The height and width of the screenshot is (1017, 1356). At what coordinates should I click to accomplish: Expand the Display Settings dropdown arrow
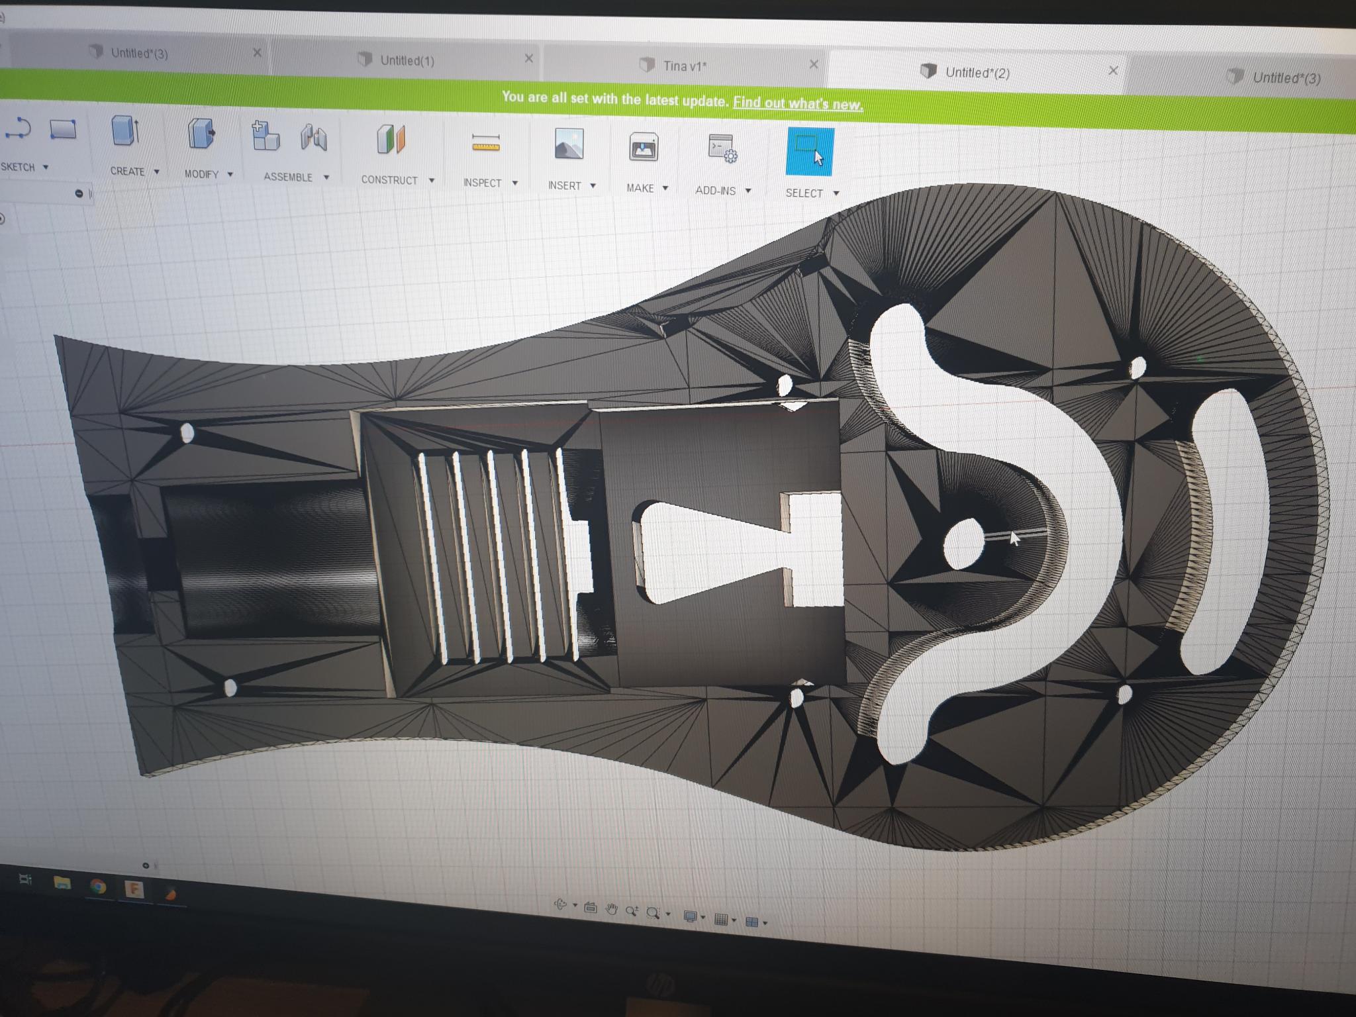tap(703, 918)
